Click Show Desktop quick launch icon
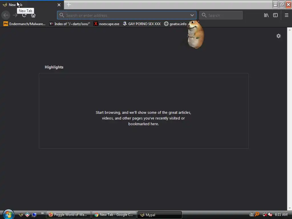The height and width of the screenshot is (219, 292). click(x=34, y=215)
